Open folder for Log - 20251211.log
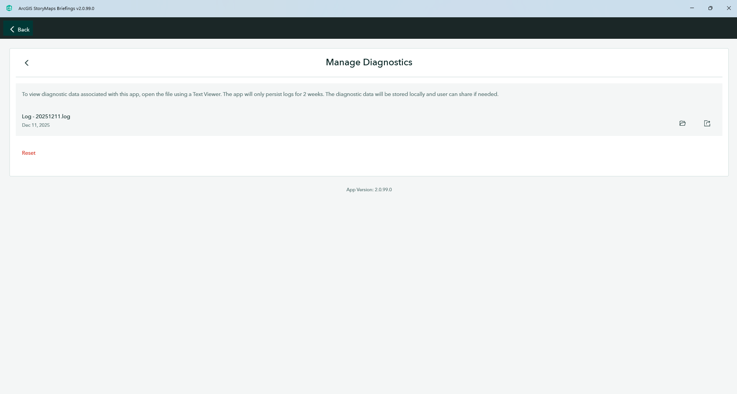The width and height of the screenshot is (737, 394). coord(682,123)
